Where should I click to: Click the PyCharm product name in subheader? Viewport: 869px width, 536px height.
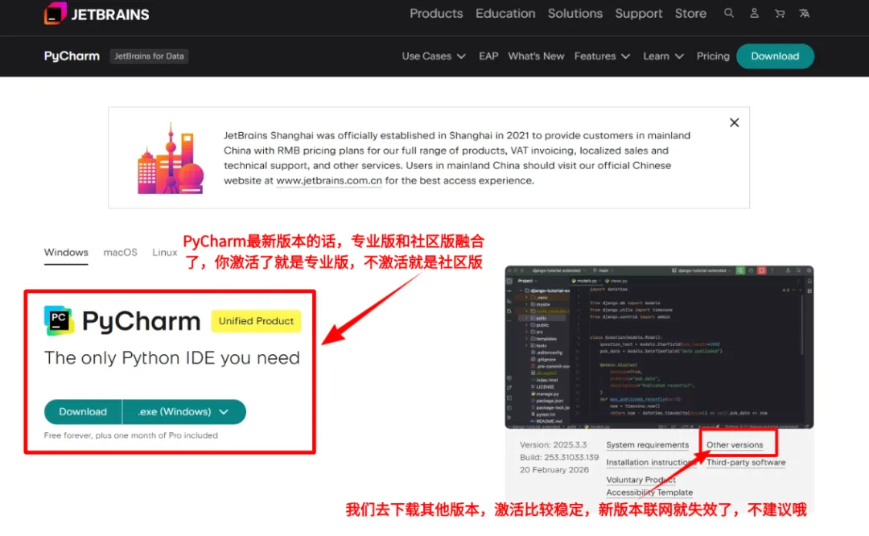[x=72, y=56]
